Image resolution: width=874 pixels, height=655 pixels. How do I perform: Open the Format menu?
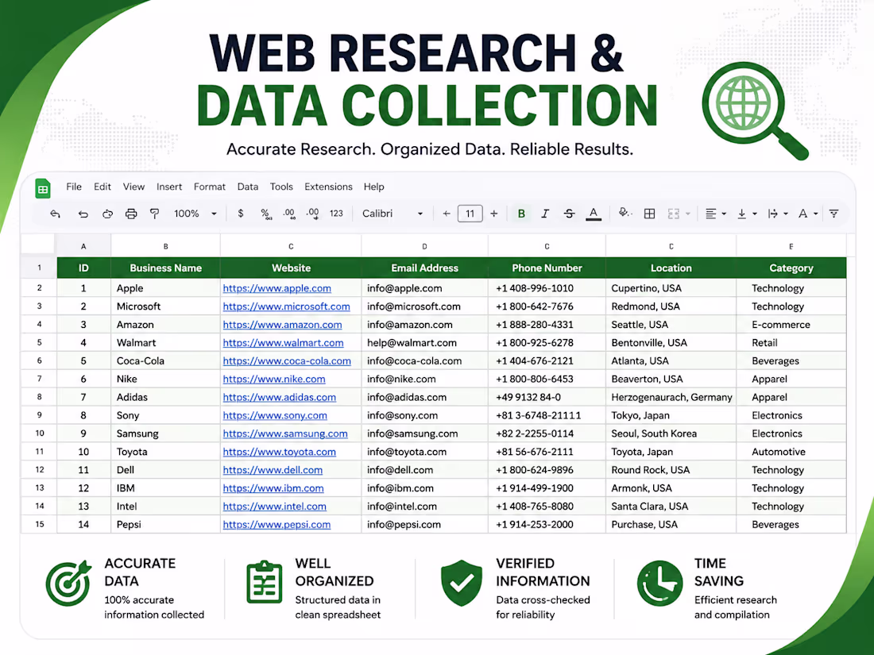click(x=210, y=187)
